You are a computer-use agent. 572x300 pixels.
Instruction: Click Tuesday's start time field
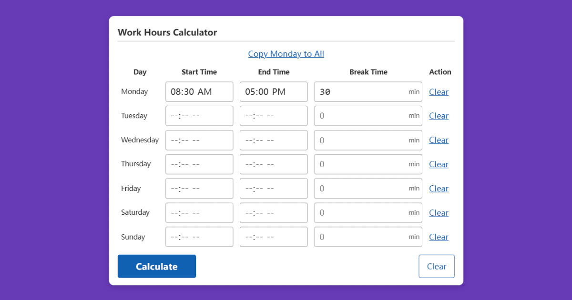pyautogui.click(x=199, y=116)
